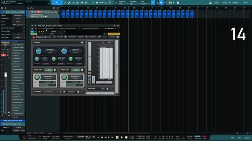Open the Timestretch dropdown in inspector

[x=19, y=18]
